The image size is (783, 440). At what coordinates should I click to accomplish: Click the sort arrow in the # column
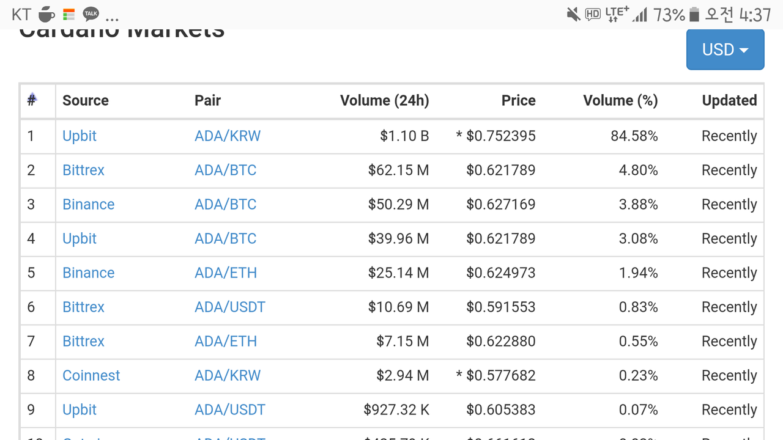(x=32, y=98)
